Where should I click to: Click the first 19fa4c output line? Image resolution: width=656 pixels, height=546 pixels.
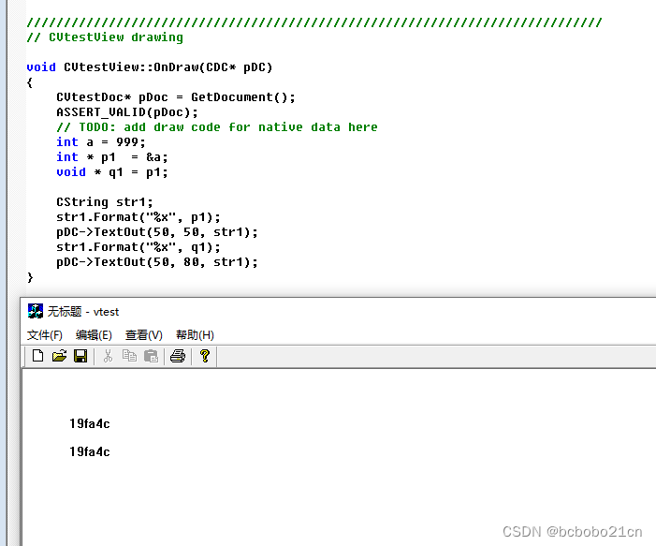pos(90,423)
